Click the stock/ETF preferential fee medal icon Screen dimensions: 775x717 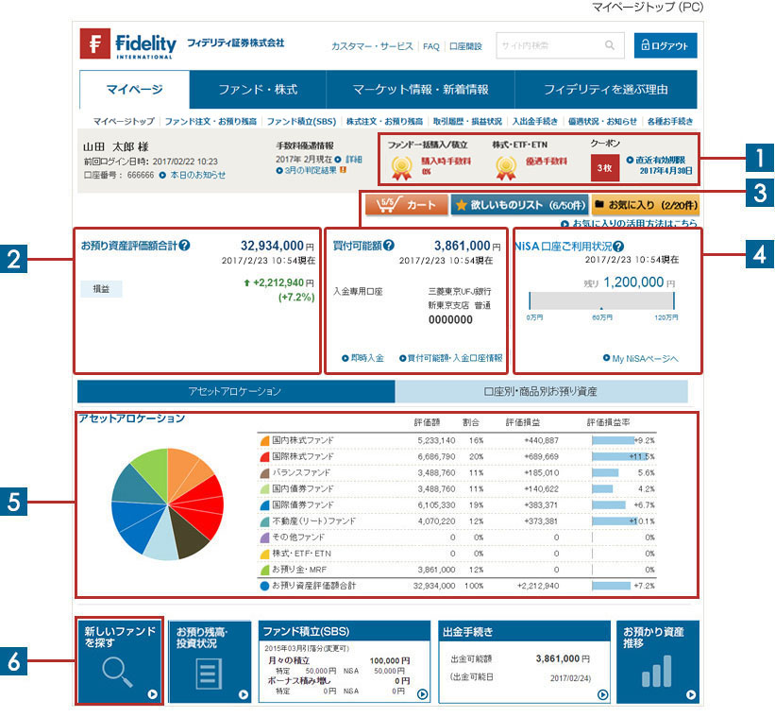coord(506,167)
